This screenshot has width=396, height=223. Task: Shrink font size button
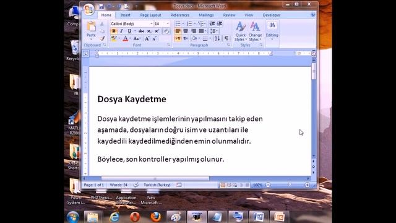154,38
